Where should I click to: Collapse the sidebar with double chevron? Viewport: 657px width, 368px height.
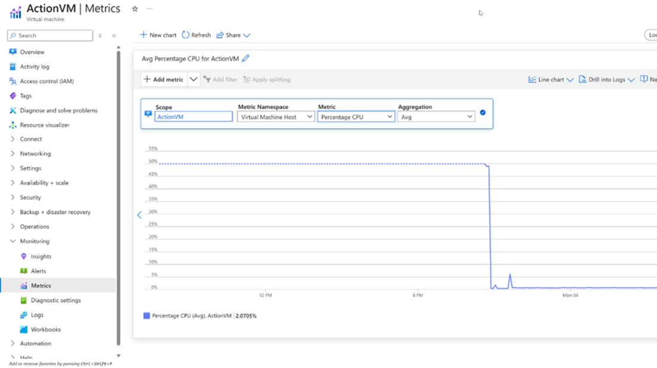pos(114,36)
